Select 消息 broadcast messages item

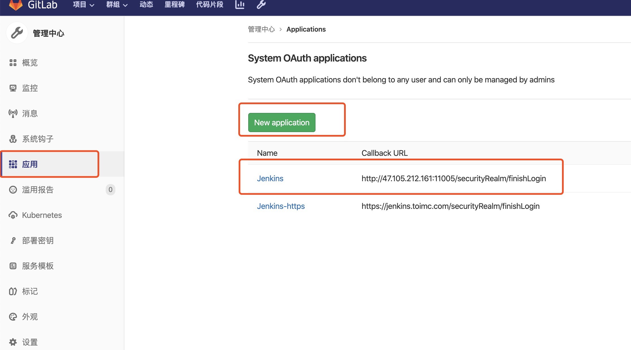(29, 113)
